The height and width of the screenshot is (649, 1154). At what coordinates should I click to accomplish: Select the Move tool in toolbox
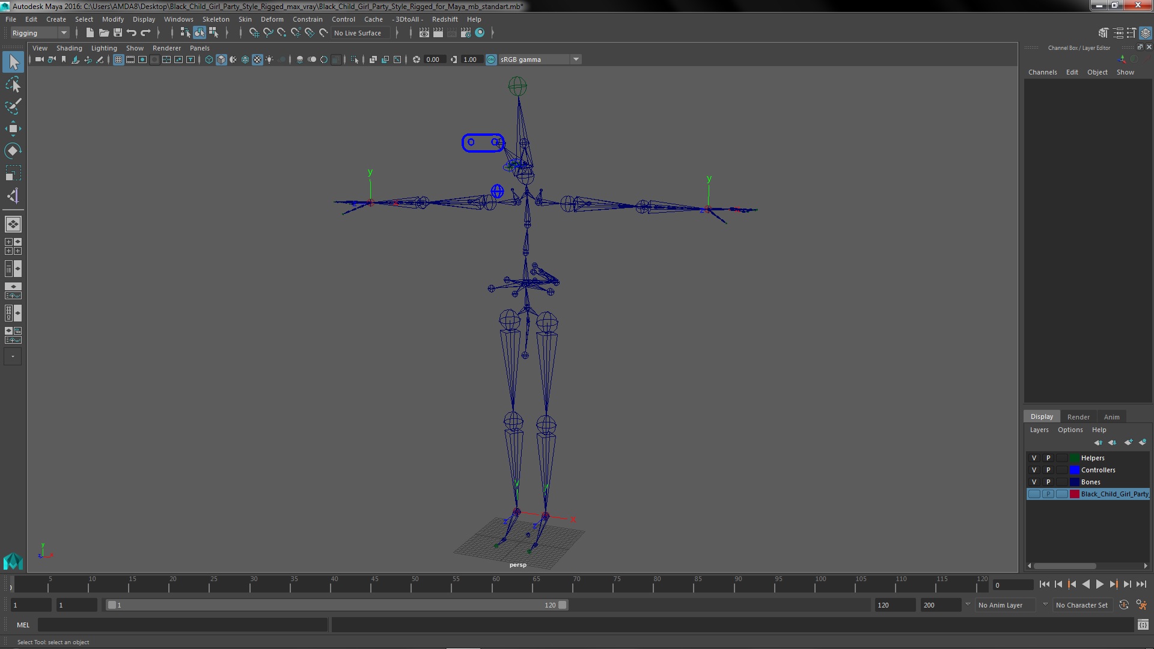point(13,129)
